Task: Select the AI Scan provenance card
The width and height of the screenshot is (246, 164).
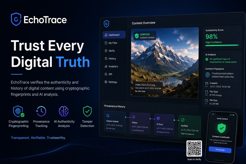Action: click(x=164, y=125)
